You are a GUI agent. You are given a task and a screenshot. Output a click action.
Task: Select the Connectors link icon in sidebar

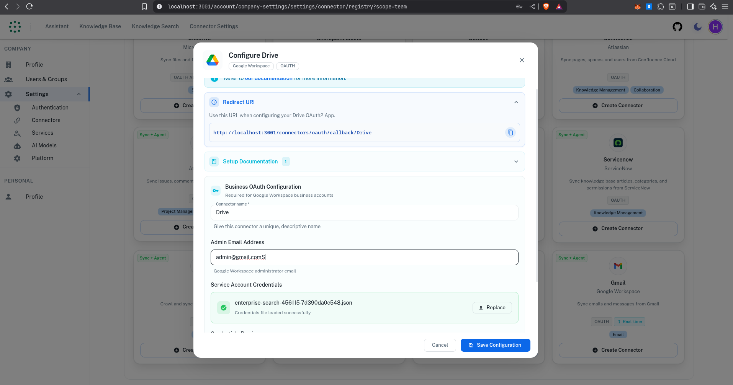point(17,120)
